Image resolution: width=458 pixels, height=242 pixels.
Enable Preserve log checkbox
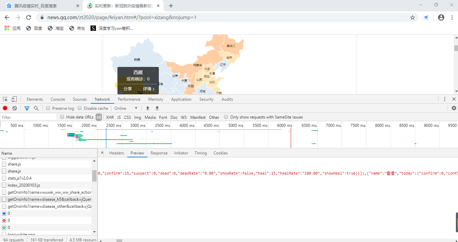48,108
